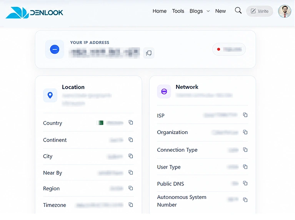Image resolution: width=295 pixels, height=220 pixels.
Task: Open the Home menu item
Action: [x=159, y=11]
